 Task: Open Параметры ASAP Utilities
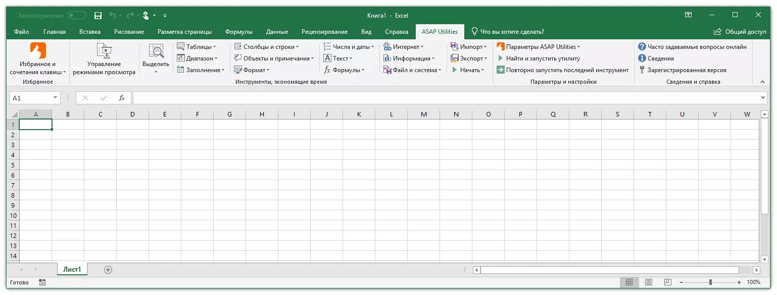539,47
